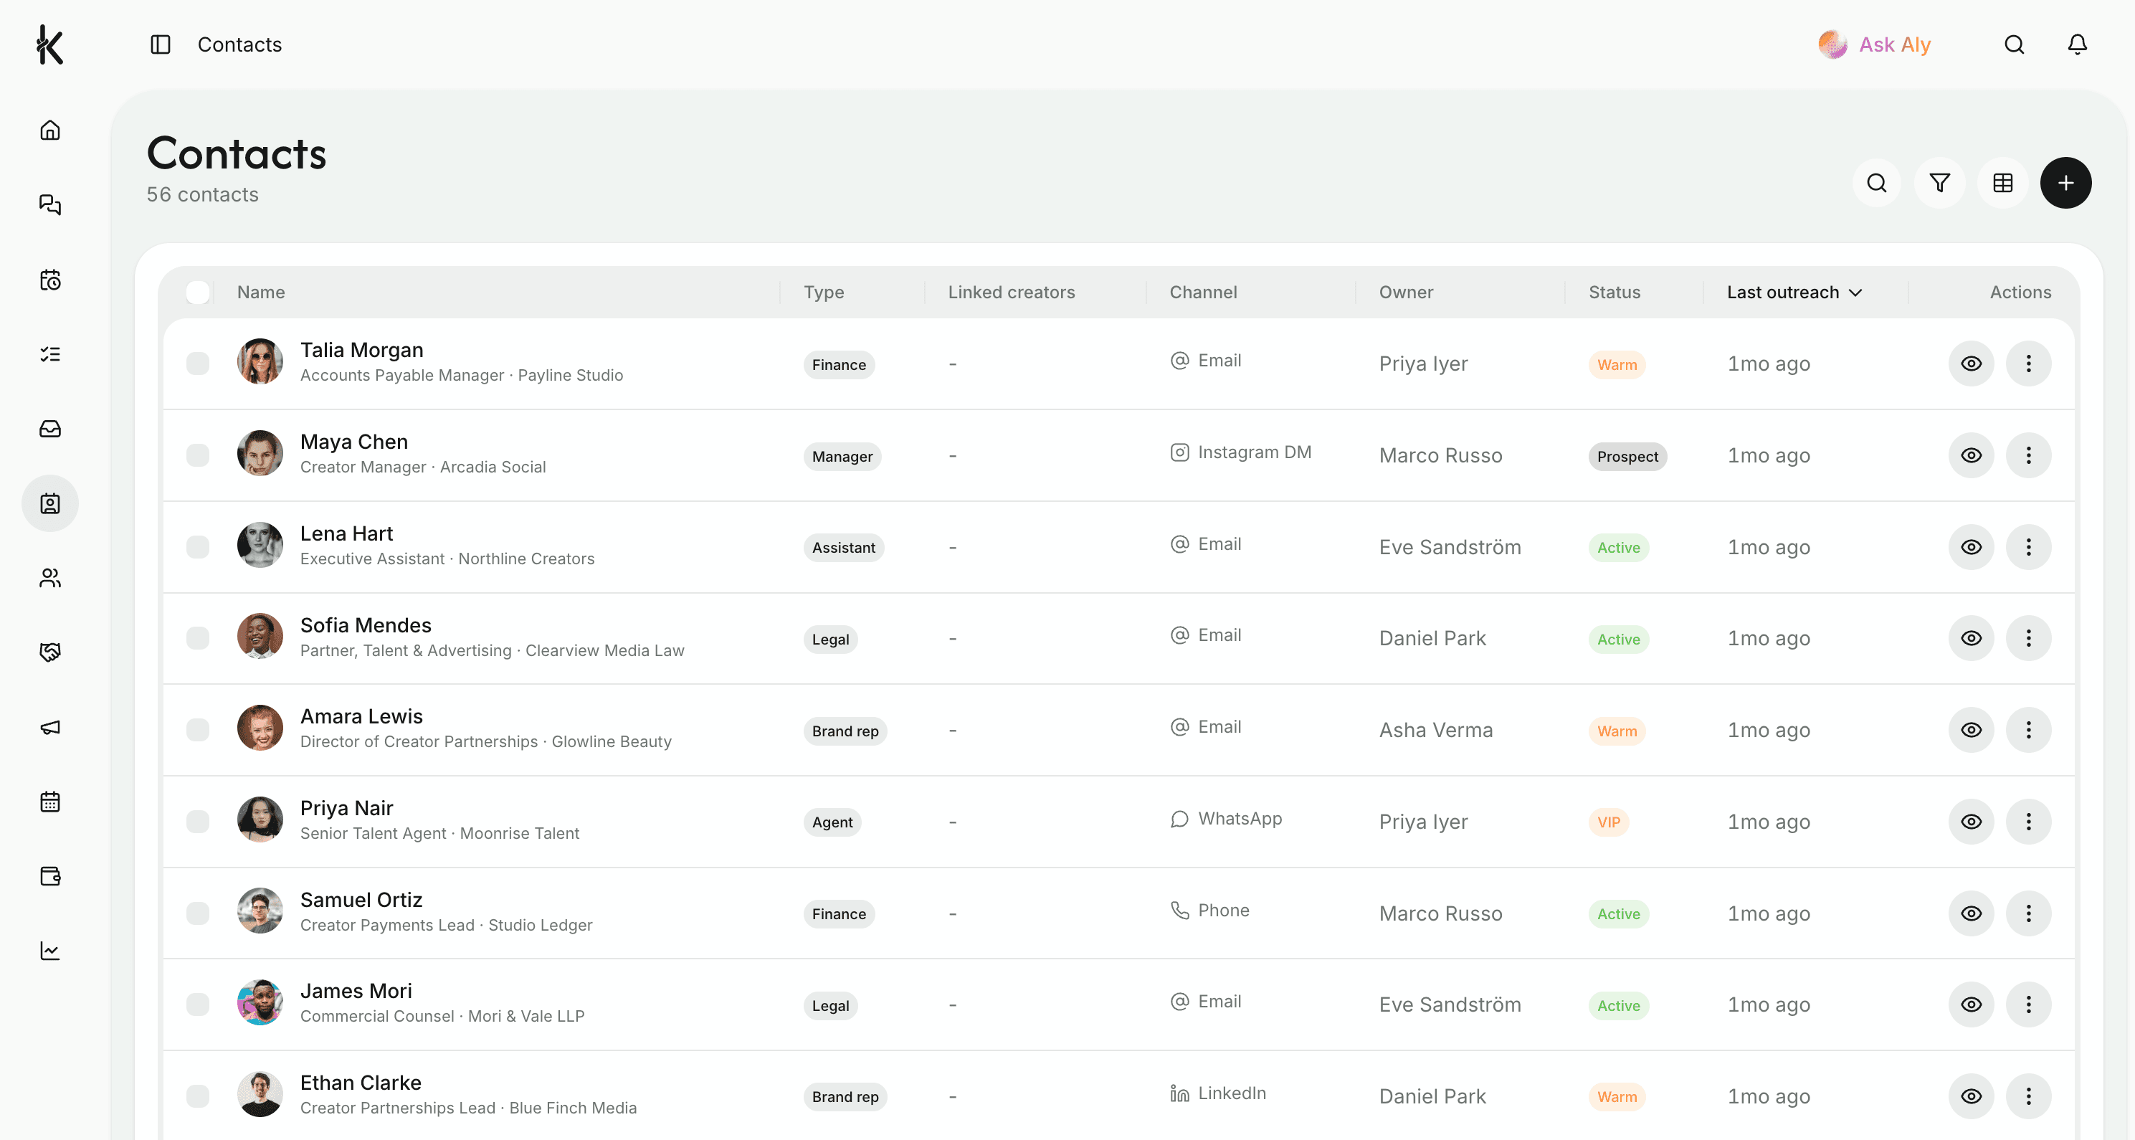Check the box for Talia Morgan

pyautogui.click(x=198, y=363)
